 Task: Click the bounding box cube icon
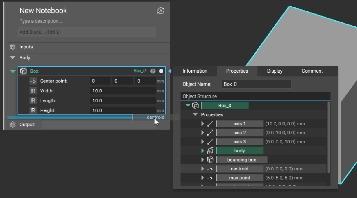click(210, 160)
